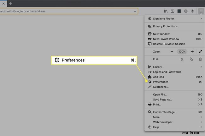
Task: Click the Paste clipboard icon
Action: (x=200, y=59)
